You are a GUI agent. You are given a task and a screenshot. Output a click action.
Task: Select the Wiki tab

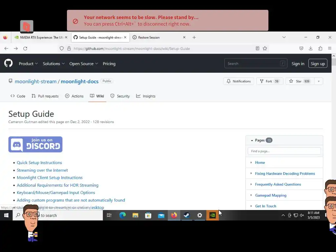tap(97, 96)
